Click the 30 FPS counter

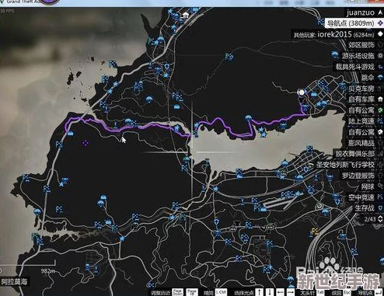(x=7, y=11)
